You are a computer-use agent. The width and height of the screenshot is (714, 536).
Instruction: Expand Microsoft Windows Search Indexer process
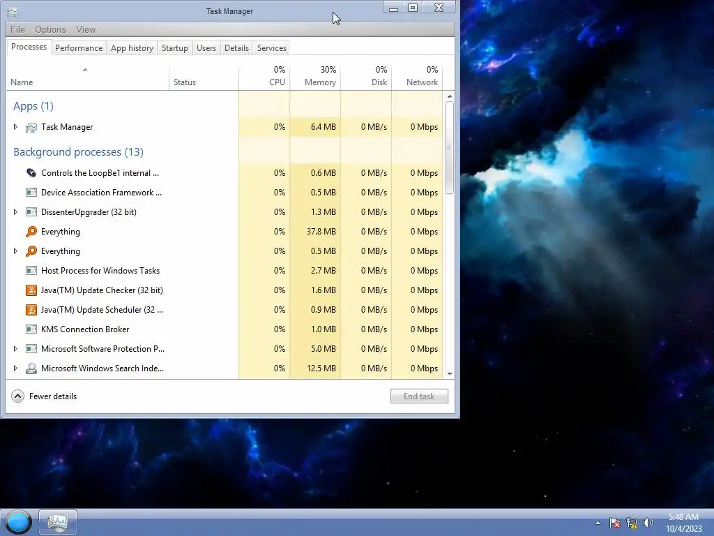pos(15,368)
